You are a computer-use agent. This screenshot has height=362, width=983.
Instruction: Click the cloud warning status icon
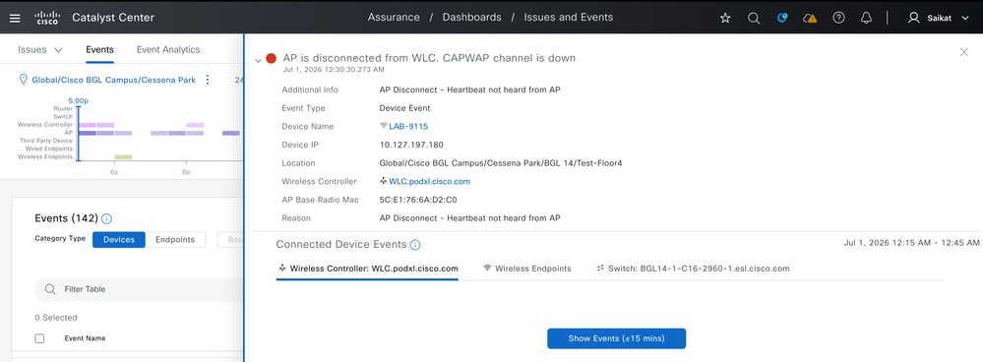[810, 18]
